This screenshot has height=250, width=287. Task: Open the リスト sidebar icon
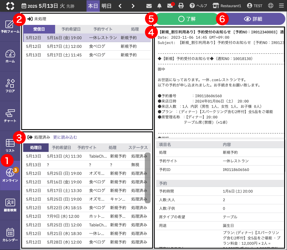pyautogui.click(x=10, y=145)
